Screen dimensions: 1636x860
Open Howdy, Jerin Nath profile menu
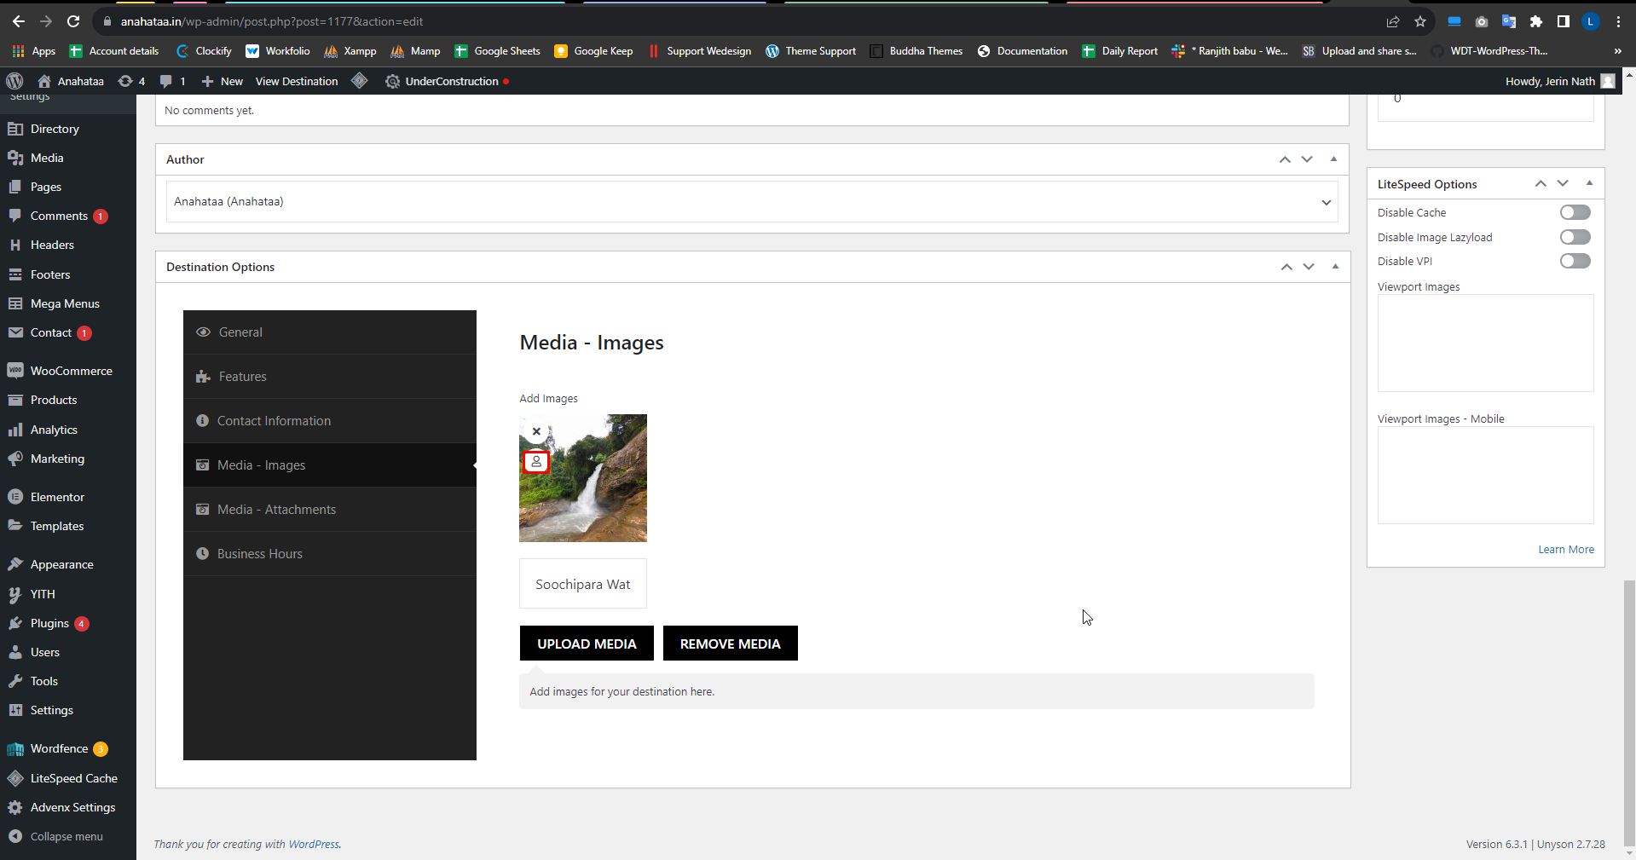tap(1560, 81)
